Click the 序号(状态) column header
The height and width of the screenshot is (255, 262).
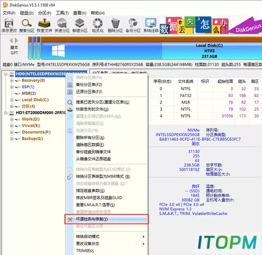pos(162,81)
